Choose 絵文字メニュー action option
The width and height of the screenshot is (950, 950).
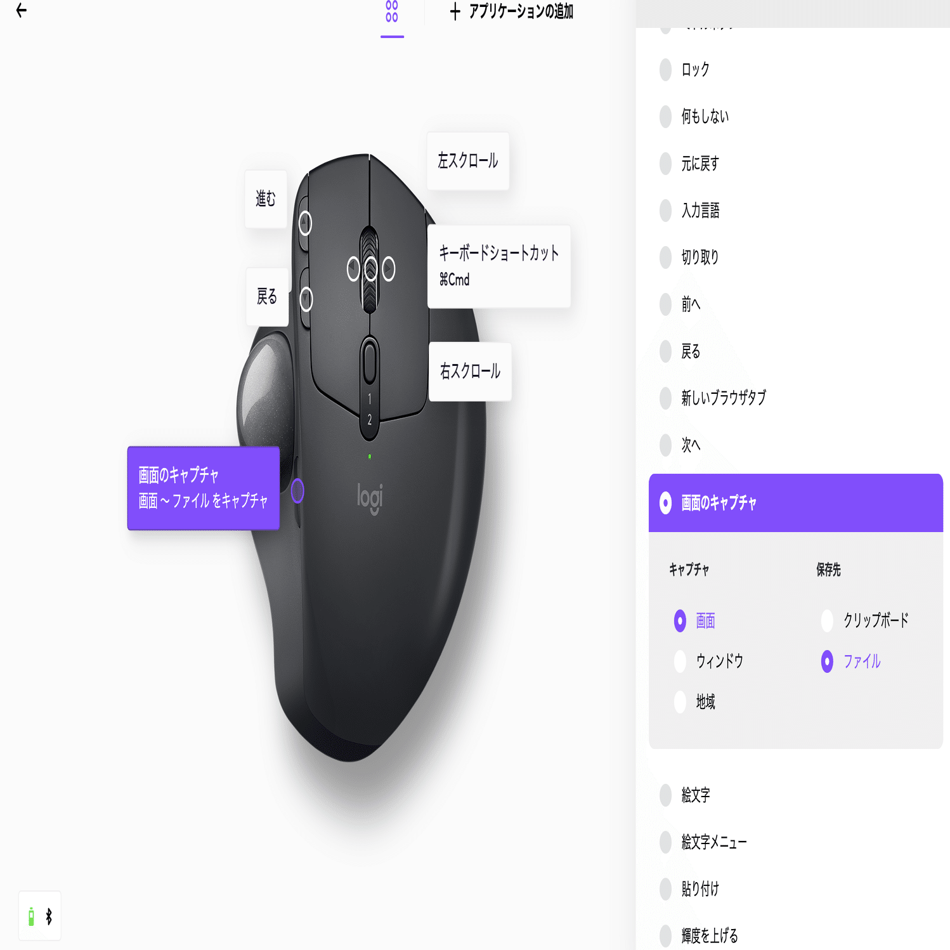[703, 842]
